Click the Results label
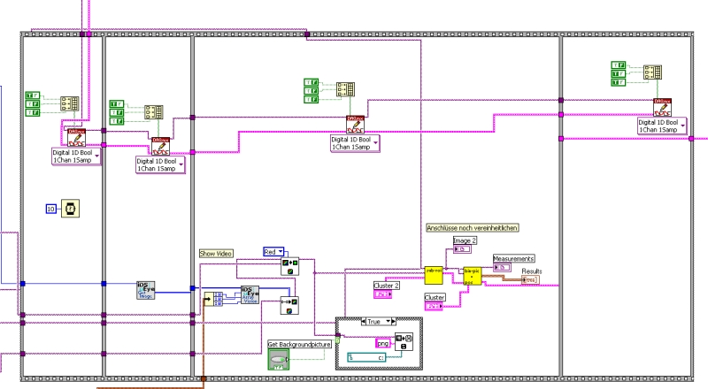Image resolution: width=708 pixels, height=389 pixels. 532,271
